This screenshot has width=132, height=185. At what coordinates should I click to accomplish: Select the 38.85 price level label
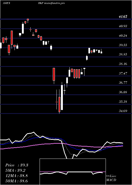123,54
